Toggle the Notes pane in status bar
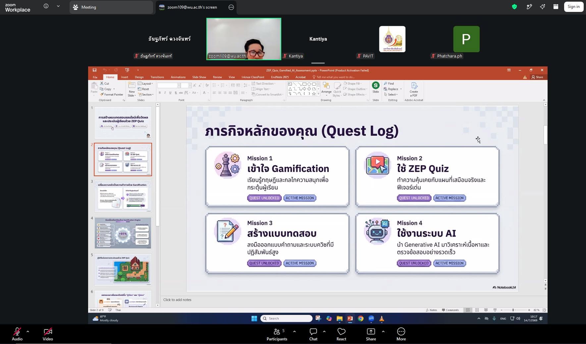Viewport: 586px width, 344px height. tap(431, 310)
